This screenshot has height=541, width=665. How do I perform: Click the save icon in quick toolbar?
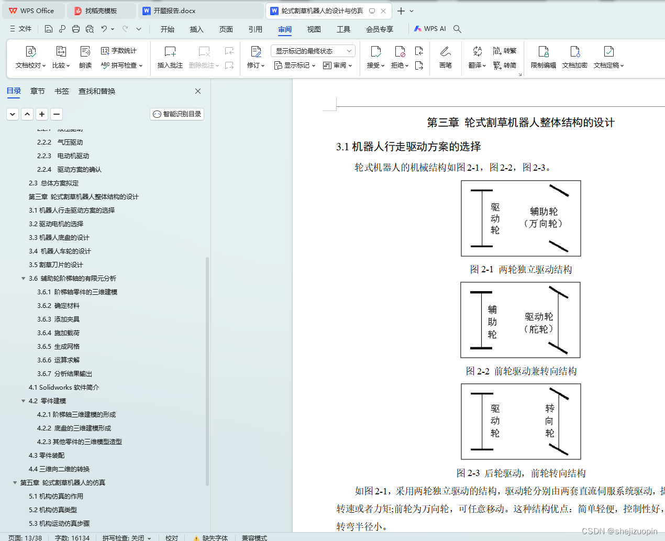click(49, 29)
